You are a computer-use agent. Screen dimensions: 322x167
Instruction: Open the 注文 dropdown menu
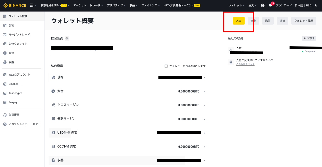tap(252, 5)
